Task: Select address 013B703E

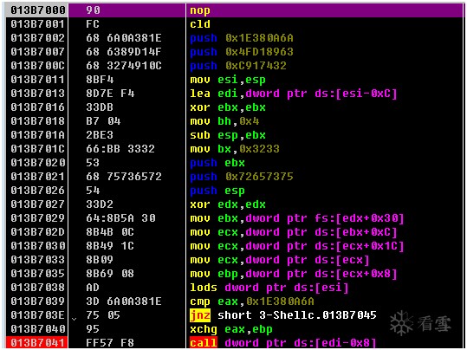Action: tap(37, 314)
